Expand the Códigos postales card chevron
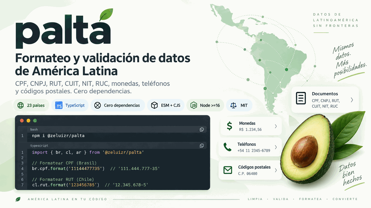Image resolution: width=371 pixels, height=208 pixels. 276,170
